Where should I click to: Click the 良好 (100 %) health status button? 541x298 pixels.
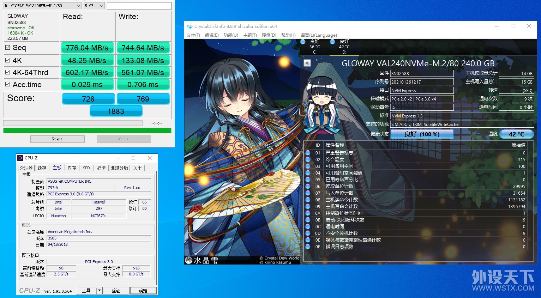[422, 134]
